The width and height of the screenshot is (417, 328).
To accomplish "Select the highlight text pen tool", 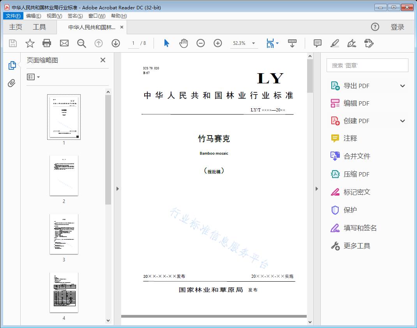I will pyautogui.click(x=334, y=43).
